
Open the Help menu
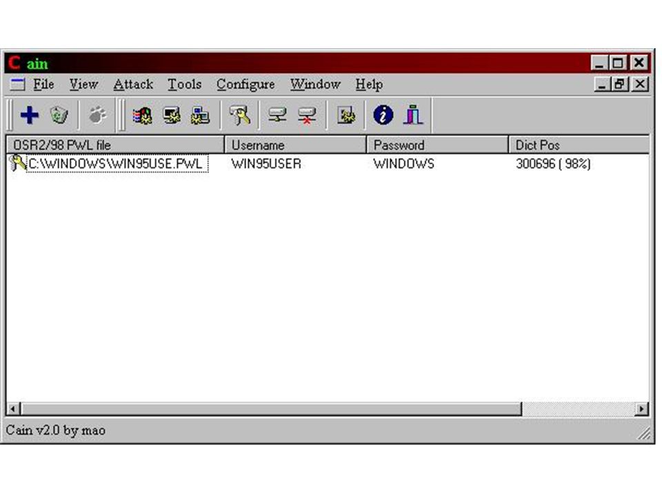coord(369,85)
